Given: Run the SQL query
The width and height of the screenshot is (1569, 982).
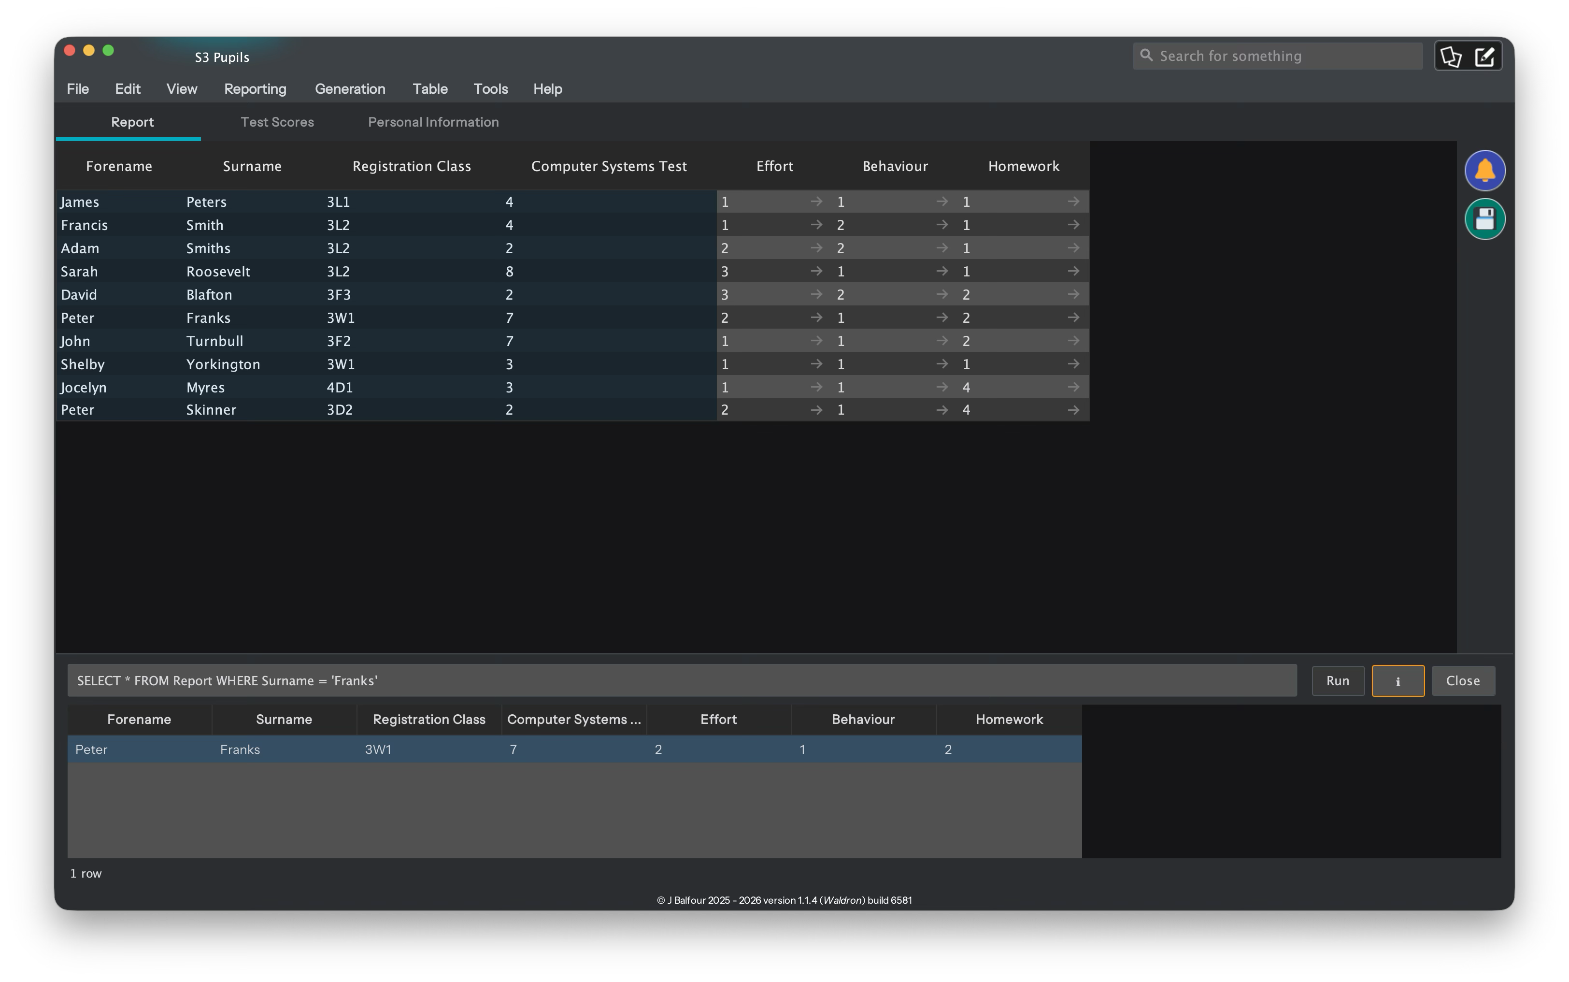Looking at the screenshot, I should pyautogui.click(x=1337, y=680).
